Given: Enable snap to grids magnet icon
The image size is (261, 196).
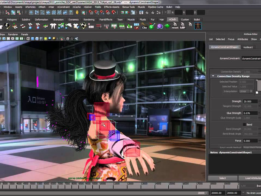Looking at the screenshot, I should click(x=91, y=12).
